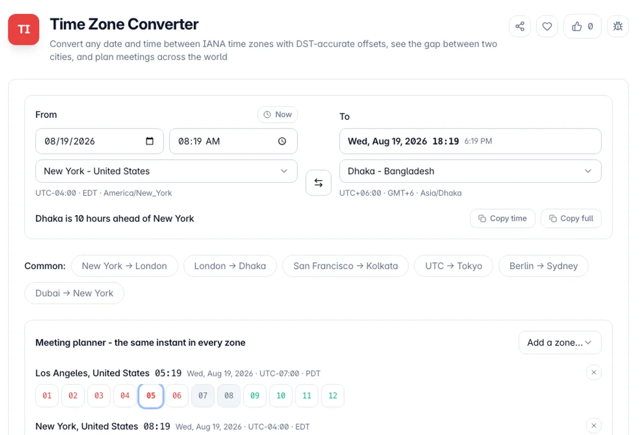Select hour 09 in Los Angeles row
This screenshot has height=435, width=643.
(x=255, y=396)
